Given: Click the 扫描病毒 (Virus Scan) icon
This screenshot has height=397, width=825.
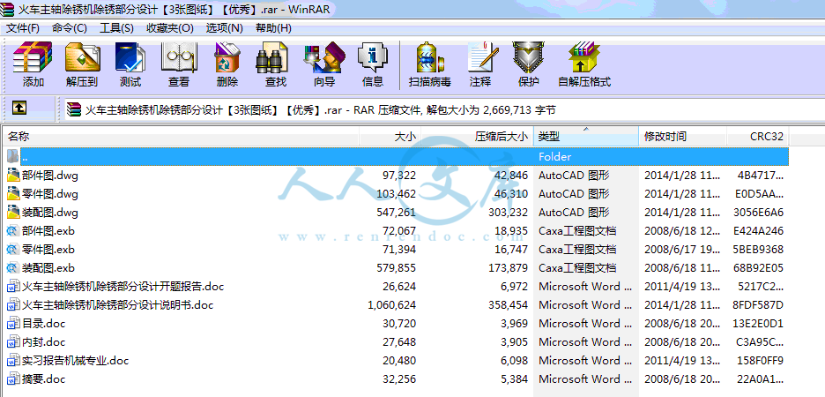Looking at the screenshot, I should pos(430,57).
